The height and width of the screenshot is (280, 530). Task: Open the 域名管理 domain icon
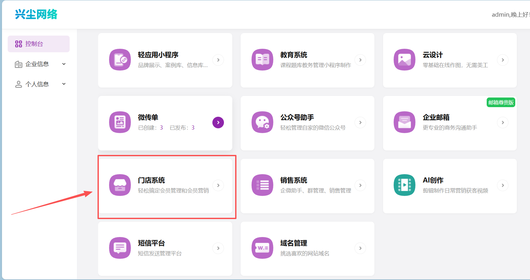[262, 248]
